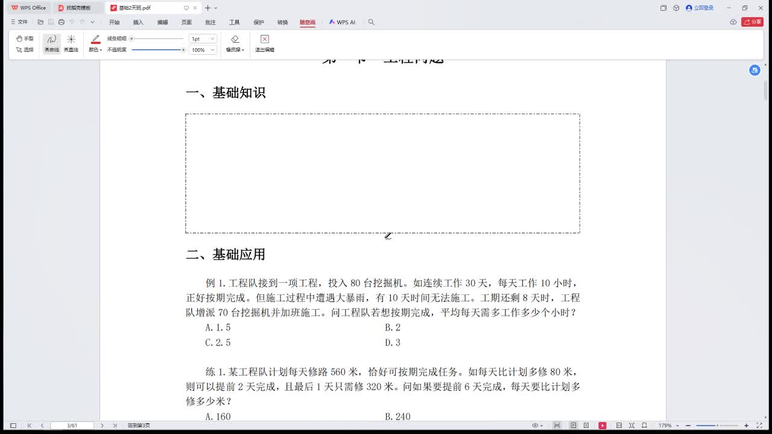Click the 立即登录 login button

700,8
